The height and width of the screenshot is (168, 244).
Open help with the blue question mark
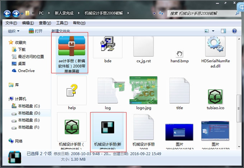234,31
